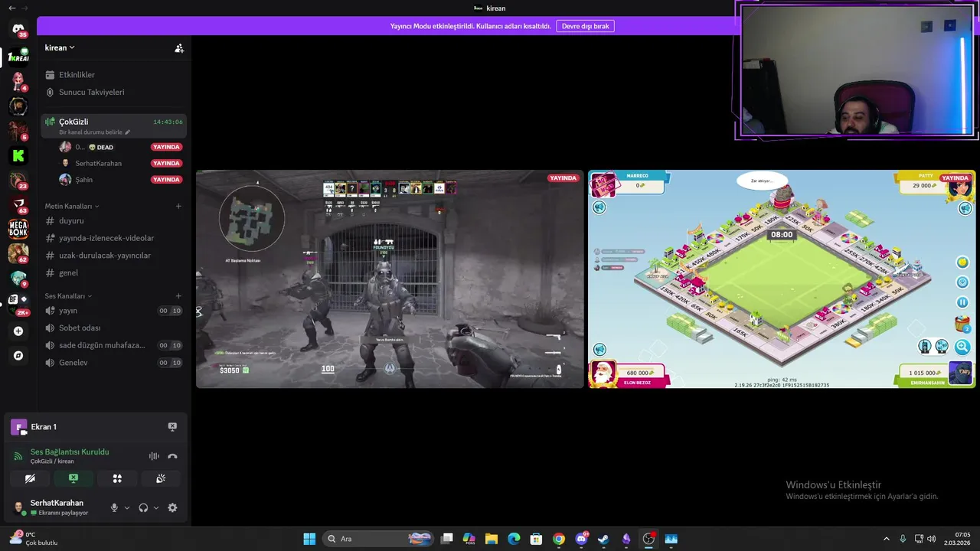The image size is (980, 551).
Task: Click the invite people icon beside kirean
Action: [179, 47]
